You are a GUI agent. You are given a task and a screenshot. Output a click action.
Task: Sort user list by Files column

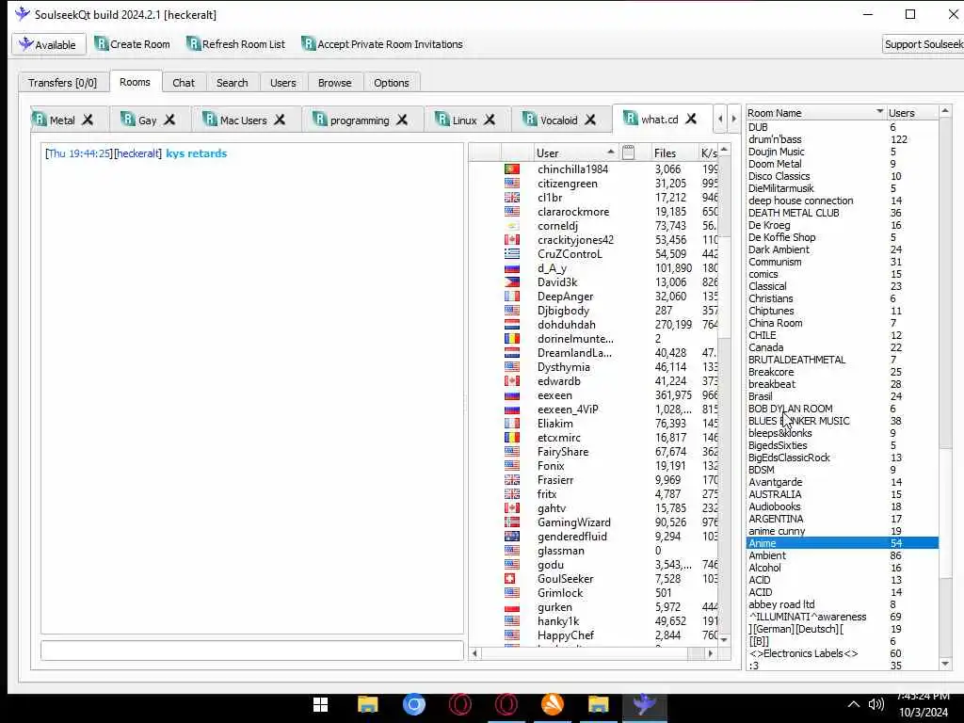[673, 153]
